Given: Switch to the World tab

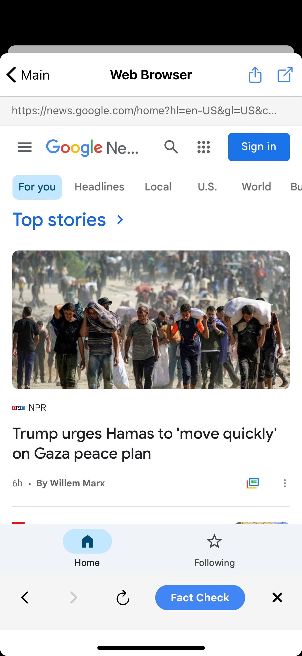Looking at the screenshot, I should (x=256, y=187).
